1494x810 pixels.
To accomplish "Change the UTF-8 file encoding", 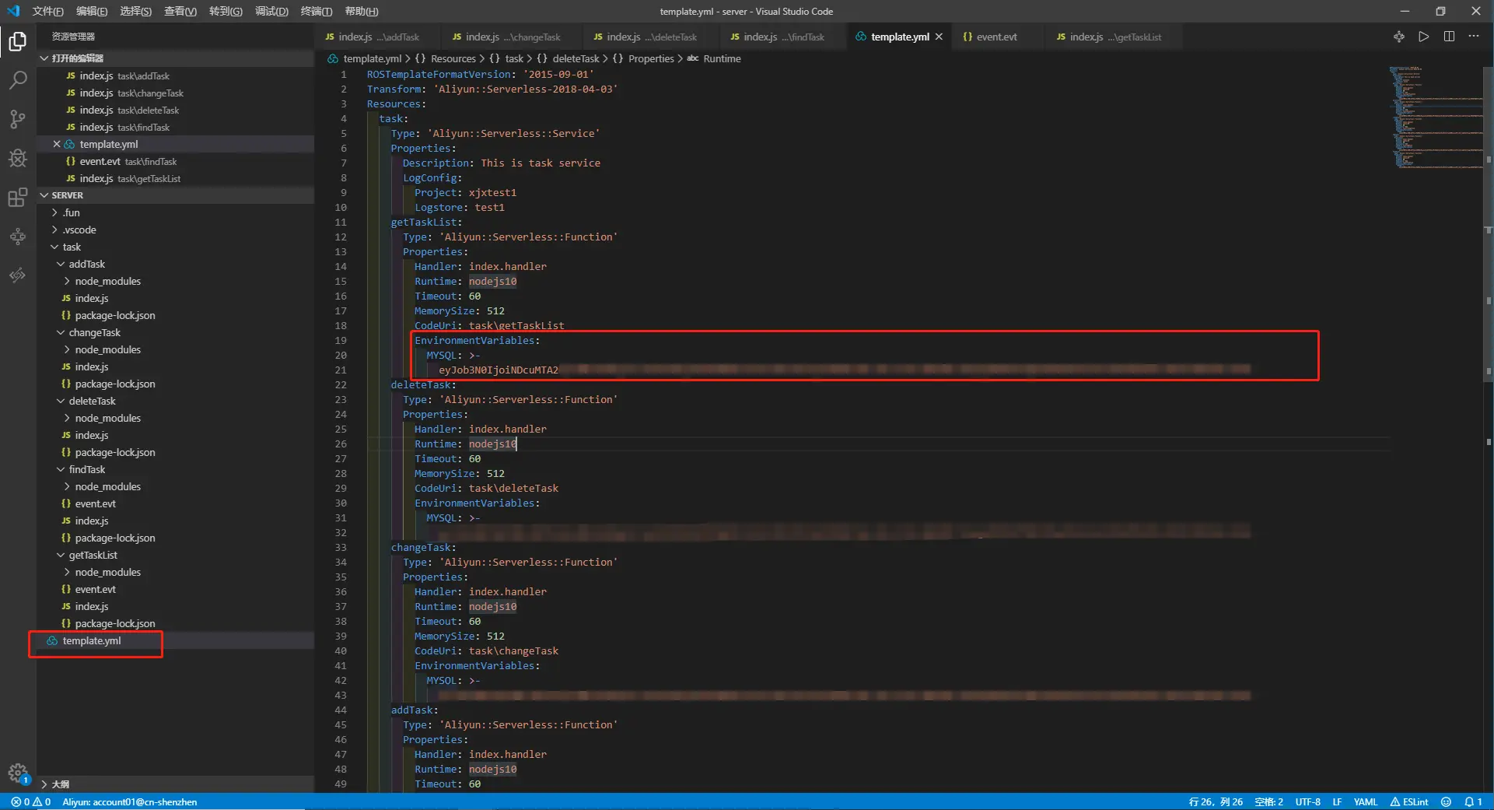I will point(1307,801).
